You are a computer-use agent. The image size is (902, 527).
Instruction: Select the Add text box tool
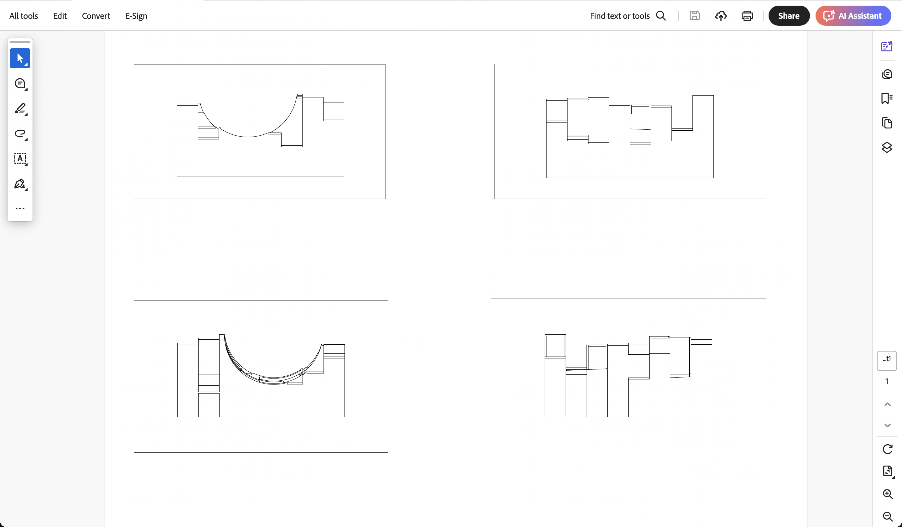20,159
